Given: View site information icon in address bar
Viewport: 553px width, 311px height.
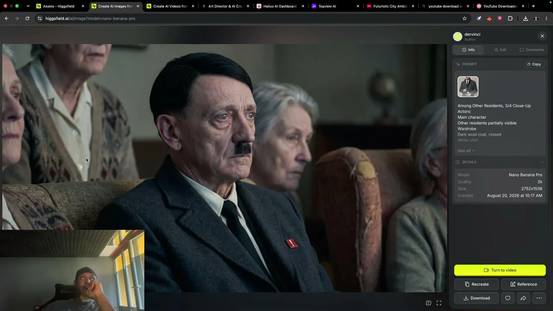Looking at the screenshot, I should (x=40, y=19).
